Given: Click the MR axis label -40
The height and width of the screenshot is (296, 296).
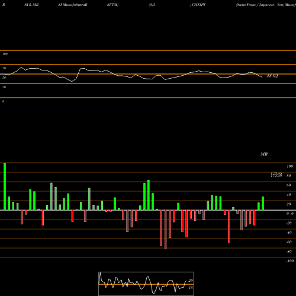Looking at the screenshot, I should tap(289, 233).
